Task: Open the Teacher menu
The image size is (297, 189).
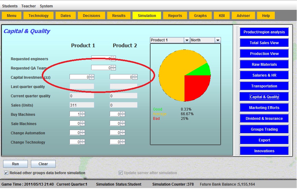Action: click(28, 6)
